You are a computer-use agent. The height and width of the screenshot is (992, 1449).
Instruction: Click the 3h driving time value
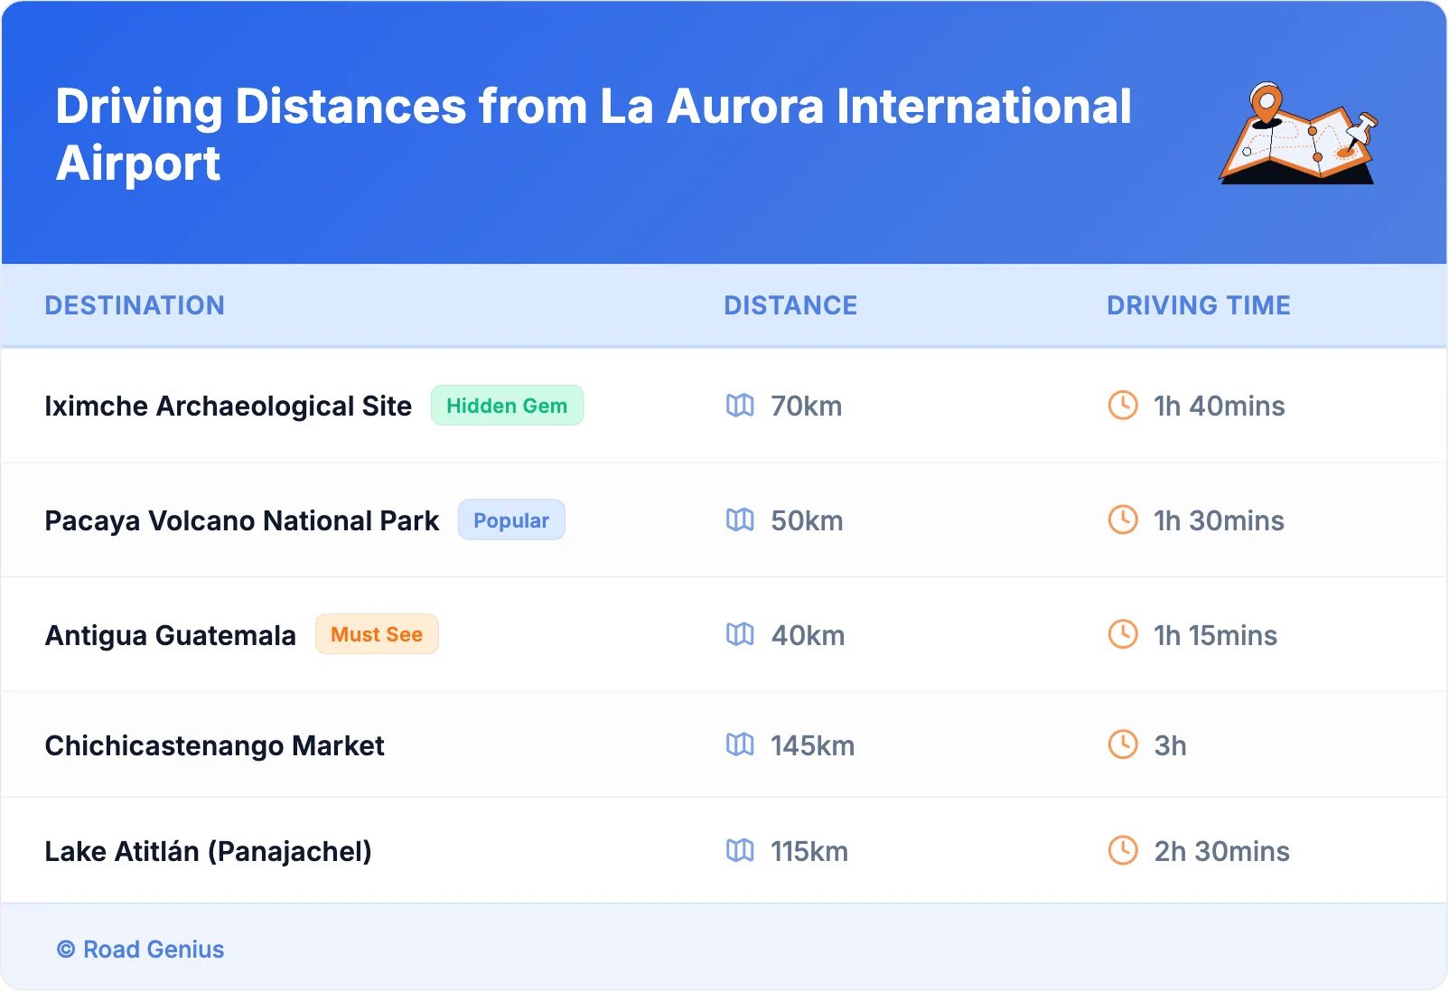pos(1171,746)
